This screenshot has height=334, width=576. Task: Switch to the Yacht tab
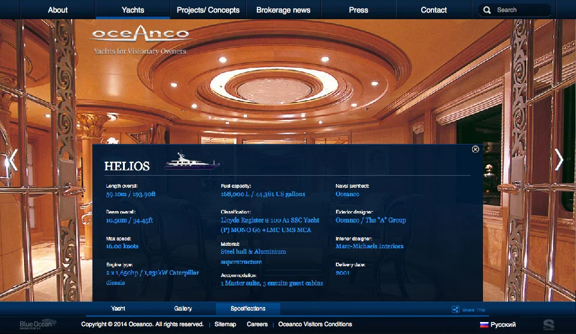(x=118, y=309)
